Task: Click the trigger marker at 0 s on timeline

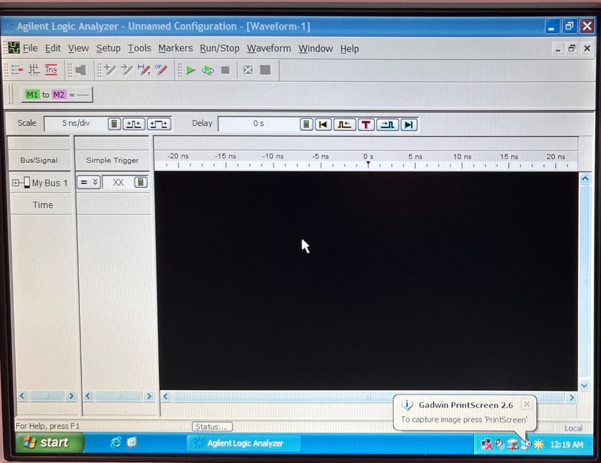Action: (x=368, y=165)
